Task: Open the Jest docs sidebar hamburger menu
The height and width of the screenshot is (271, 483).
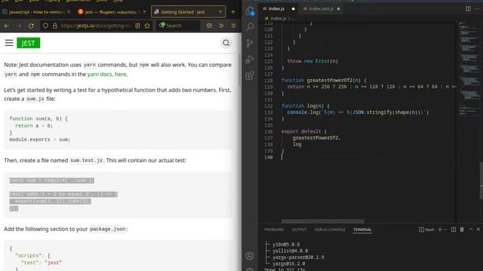Action: (x=9, y=43)
